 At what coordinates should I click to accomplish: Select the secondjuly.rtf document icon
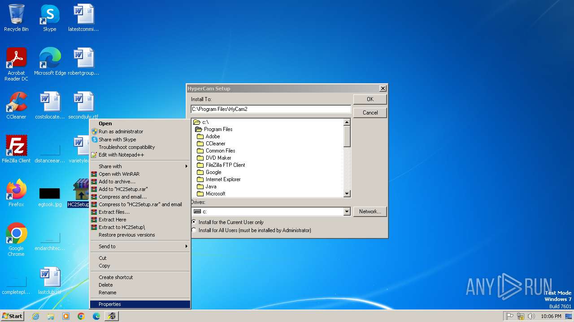[x=83, y=106]
